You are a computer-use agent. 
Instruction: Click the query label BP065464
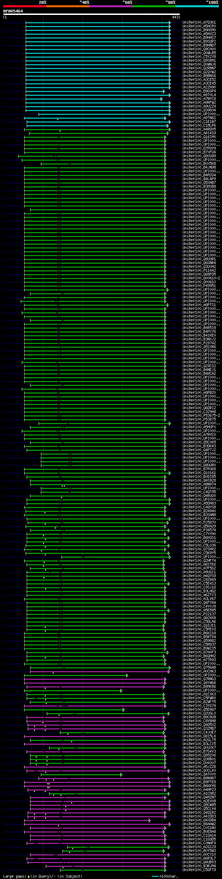[13, 11]
